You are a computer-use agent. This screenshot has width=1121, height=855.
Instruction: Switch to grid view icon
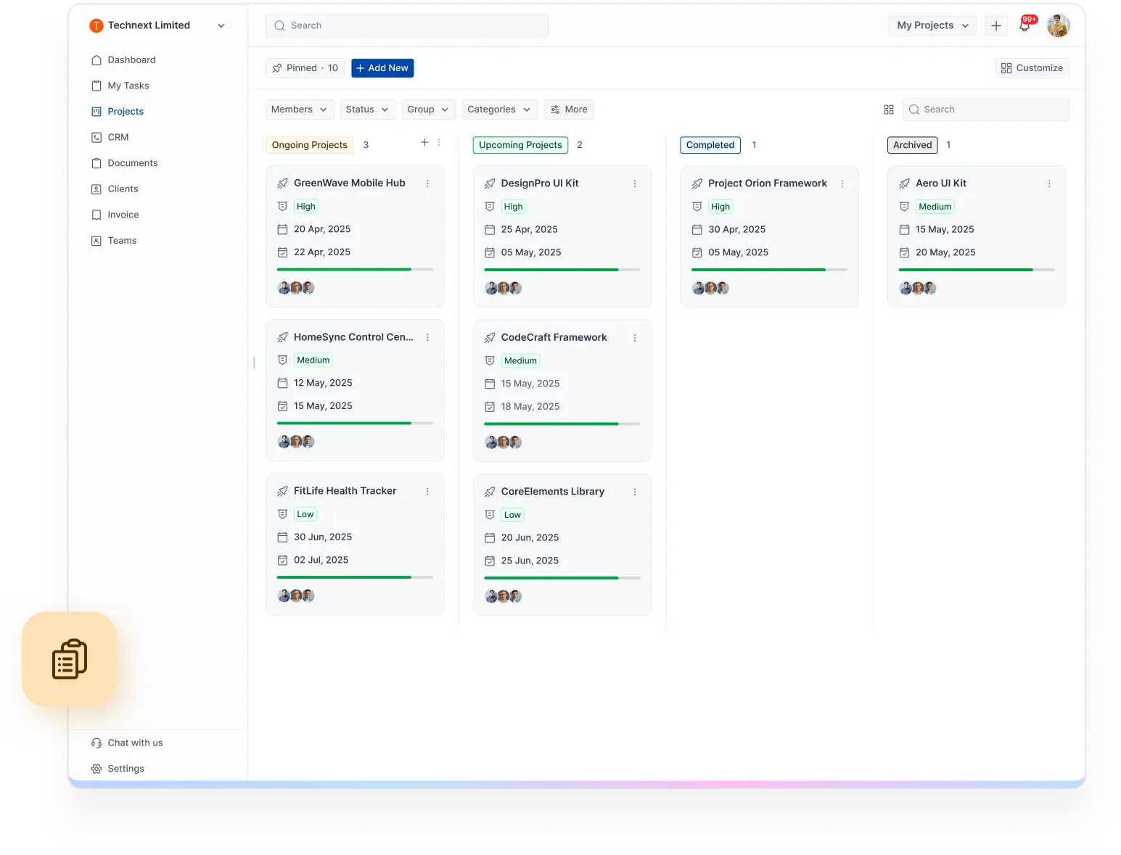(889, 110)
